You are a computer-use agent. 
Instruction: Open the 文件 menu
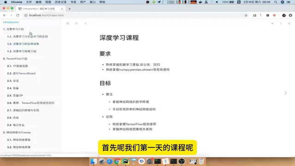pyautogui.click(x=29, y=2)
